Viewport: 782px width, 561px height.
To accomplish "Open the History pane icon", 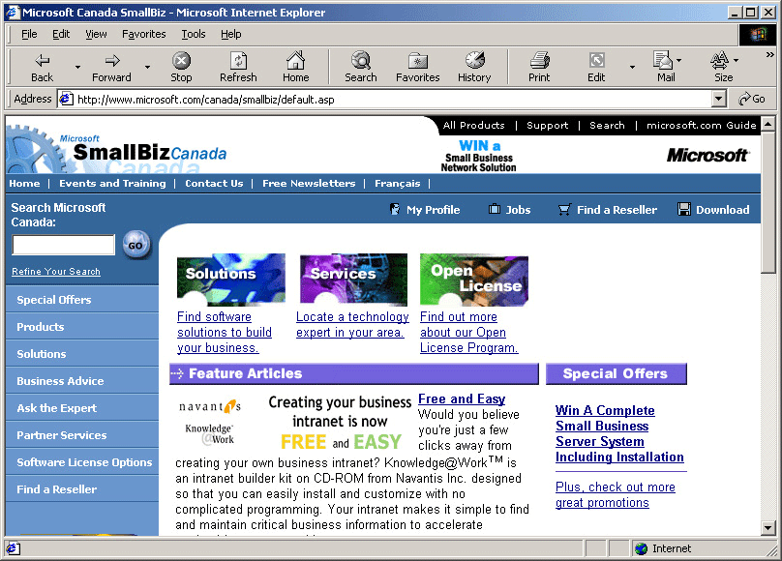I will [475, 60].
